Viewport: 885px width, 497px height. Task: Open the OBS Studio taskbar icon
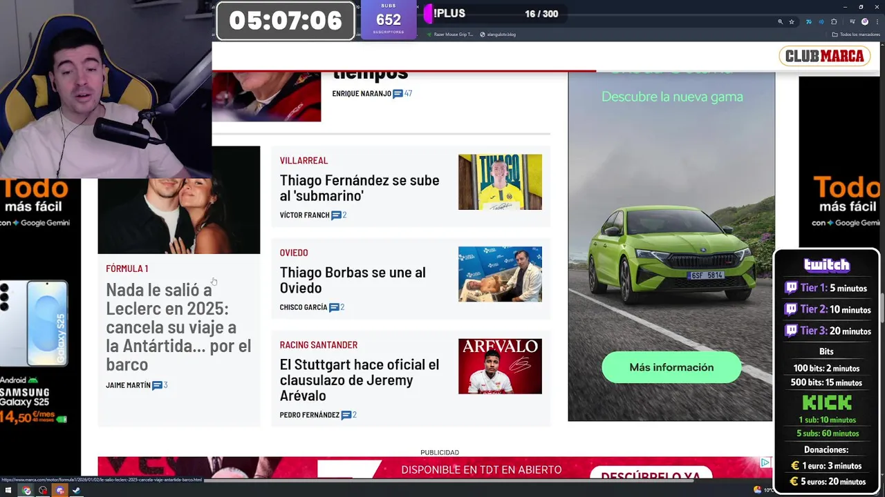pyautogui.click(x=43, y=490)
